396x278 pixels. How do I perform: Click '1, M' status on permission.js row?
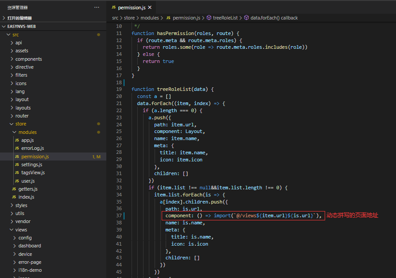(96, 157)
